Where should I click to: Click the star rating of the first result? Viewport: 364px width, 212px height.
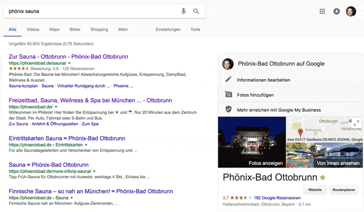pyautogui.click(x=19, y=69)
